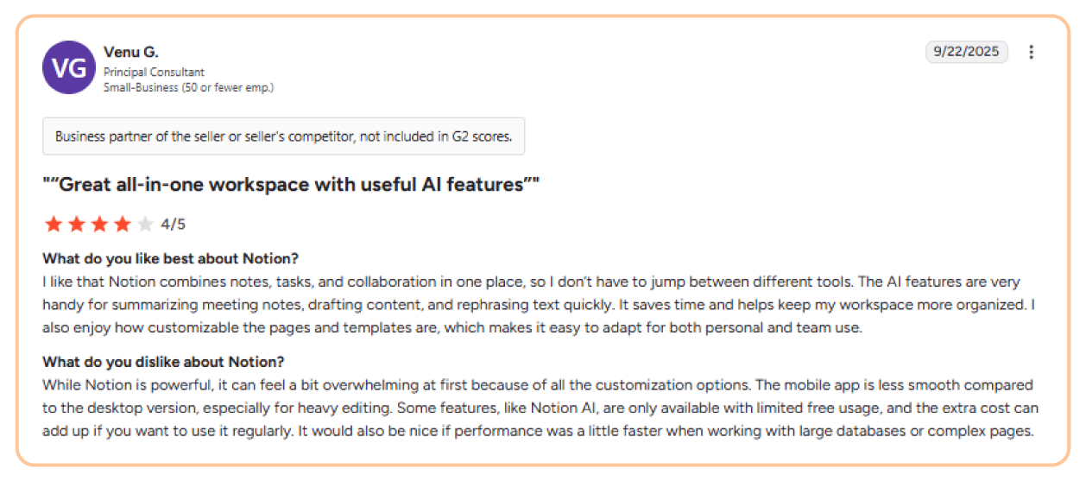This screenshot has width=1086, height=481.
Task: Click the 'What do you like best about Notion?' heading
Action: click(x=170, y=259)
